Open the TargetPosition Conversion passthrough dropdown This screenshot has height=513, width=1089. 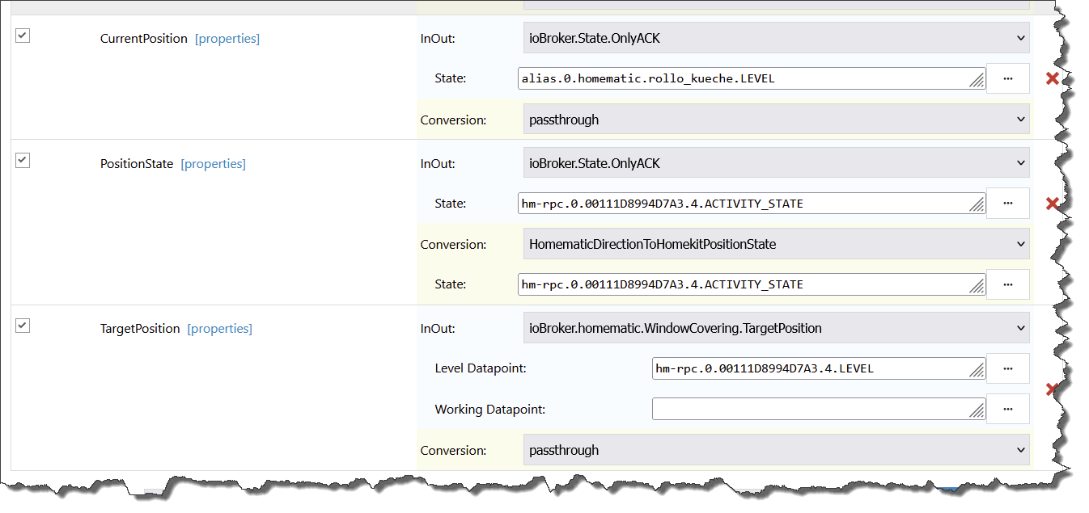pyautogui.click(x=776, y=450)
